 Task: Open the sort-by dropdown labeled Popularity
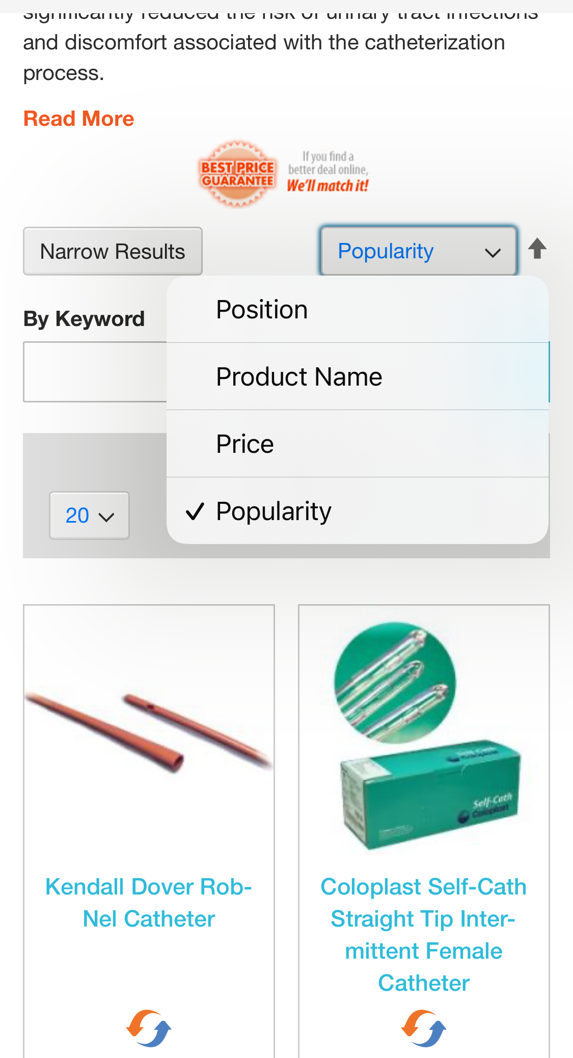[x=418, y=251]
